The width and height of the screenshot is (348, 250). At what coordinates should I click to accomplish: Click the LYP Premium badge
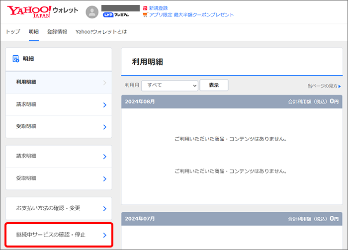116,15
